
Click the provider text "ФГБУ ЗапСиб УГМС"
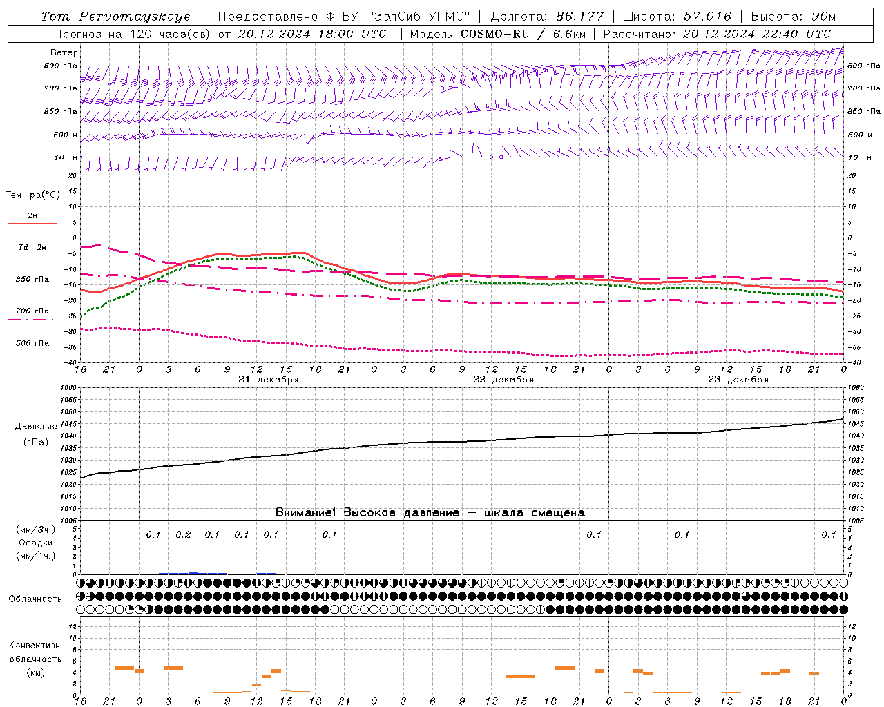[398, 17]
